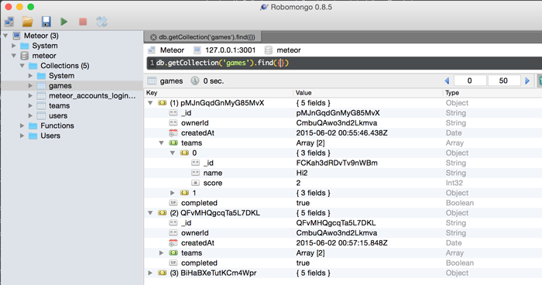Click the 127.0.0.1:3001 server address label

pos(230,50)
